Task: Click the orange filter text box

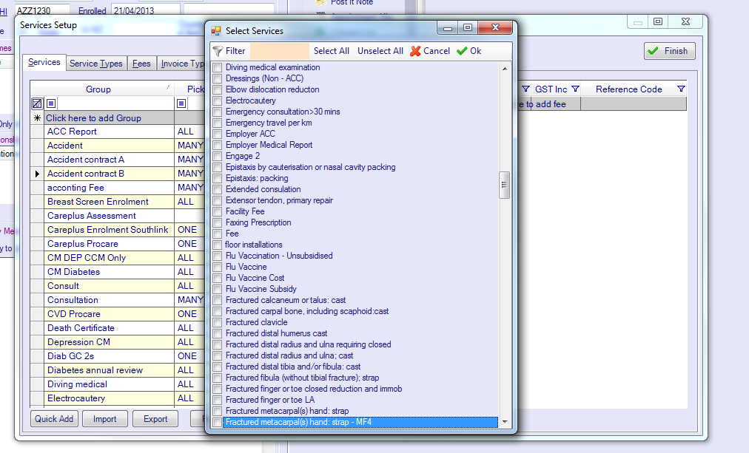Action: [x=280, y=51]
